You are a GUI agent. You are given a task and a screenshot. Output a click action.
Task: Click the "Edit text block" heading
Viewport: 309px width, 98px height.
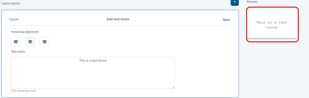pos(118,19)
